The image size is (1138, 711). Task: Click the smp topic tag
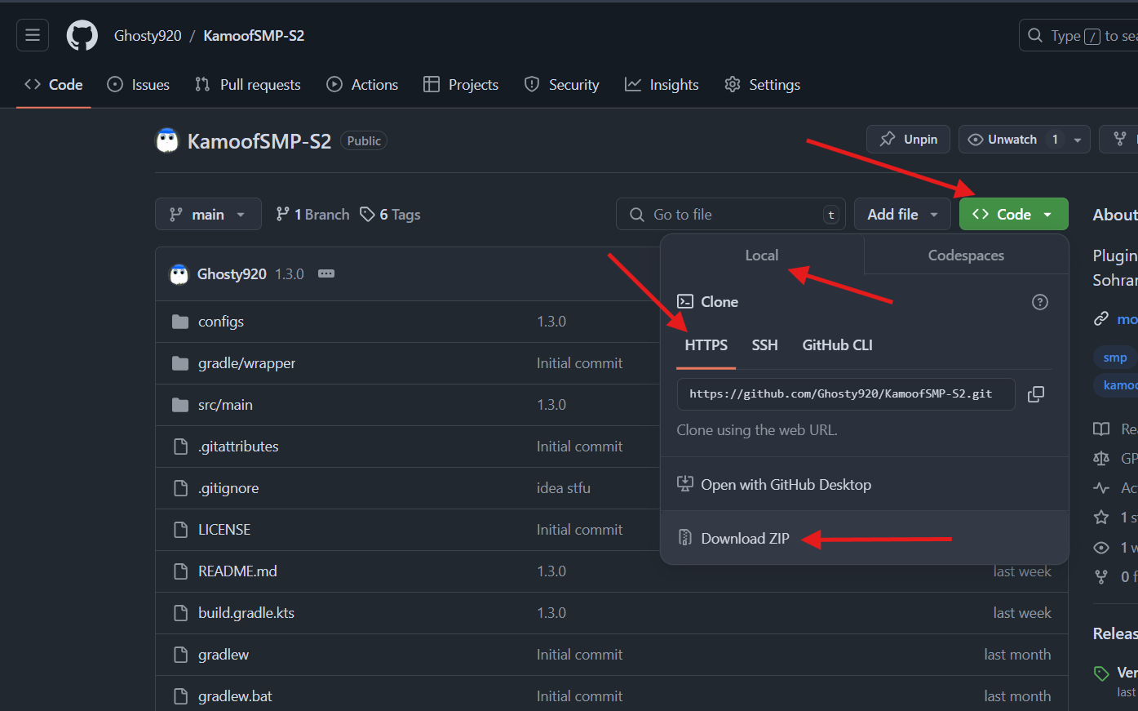1115,358
